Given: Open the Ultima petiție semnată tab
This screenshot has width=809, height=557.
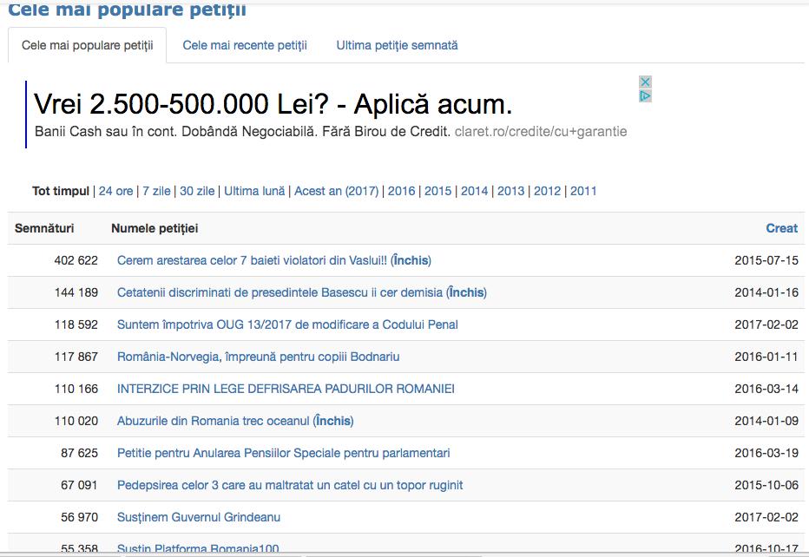Looking at the screenshot, I should click(397, 45).
